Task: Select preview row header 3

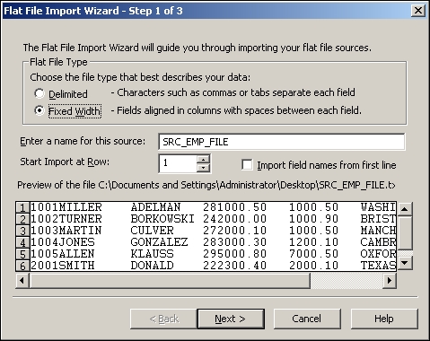Action: (22, 231)
